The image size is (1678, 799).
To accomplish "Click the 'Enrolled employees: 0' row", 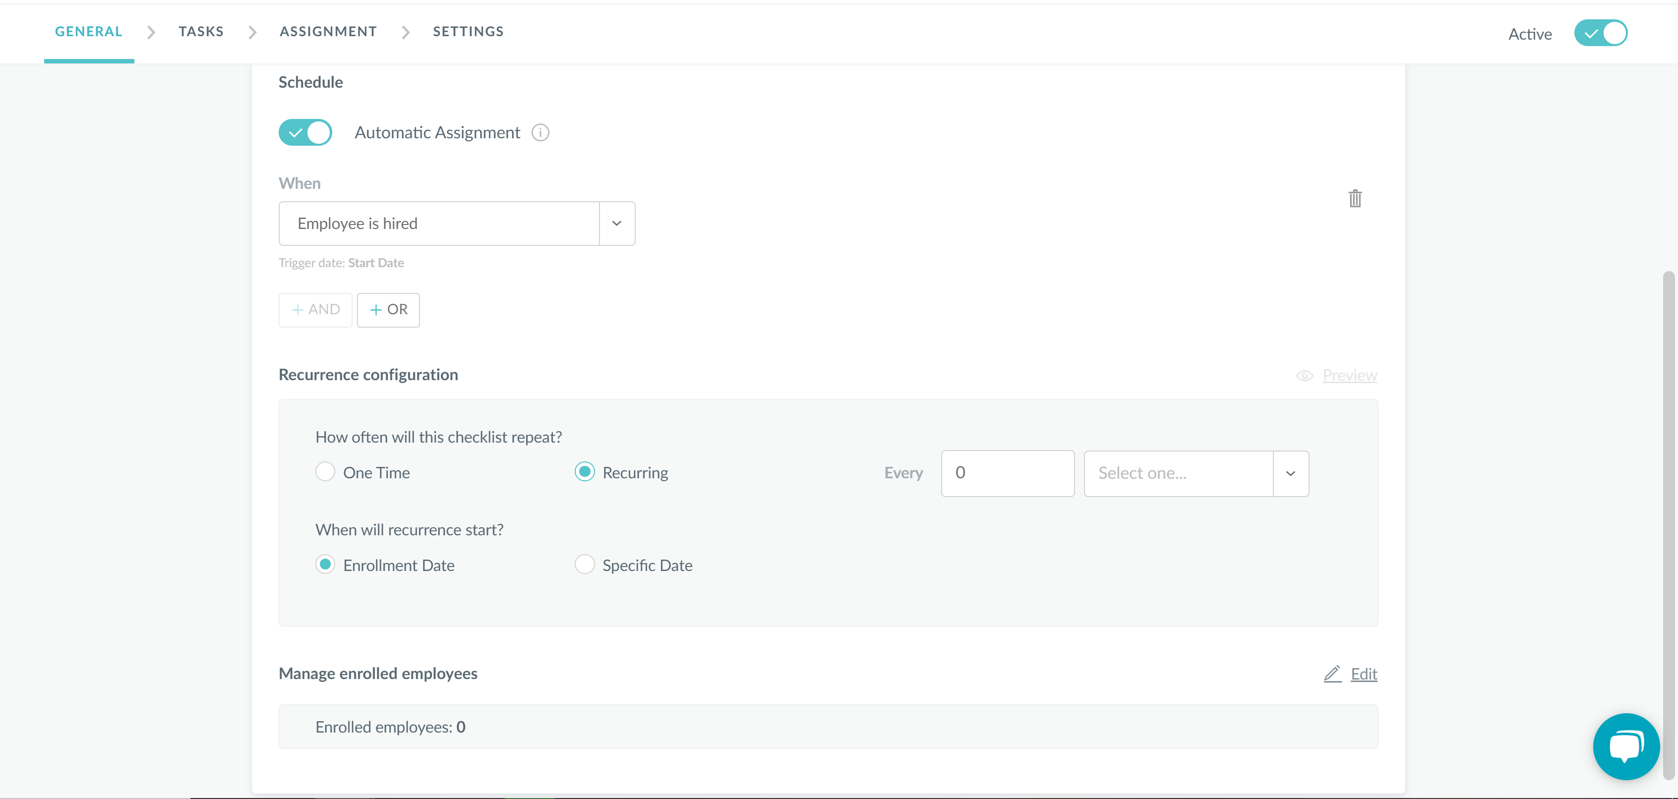I will 828,727.
